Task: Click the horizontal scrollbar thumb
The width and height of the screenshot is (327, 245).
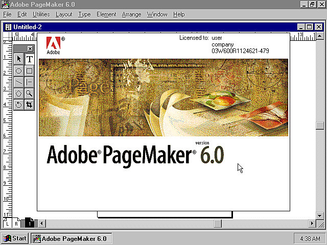Action: pos(218,224)
